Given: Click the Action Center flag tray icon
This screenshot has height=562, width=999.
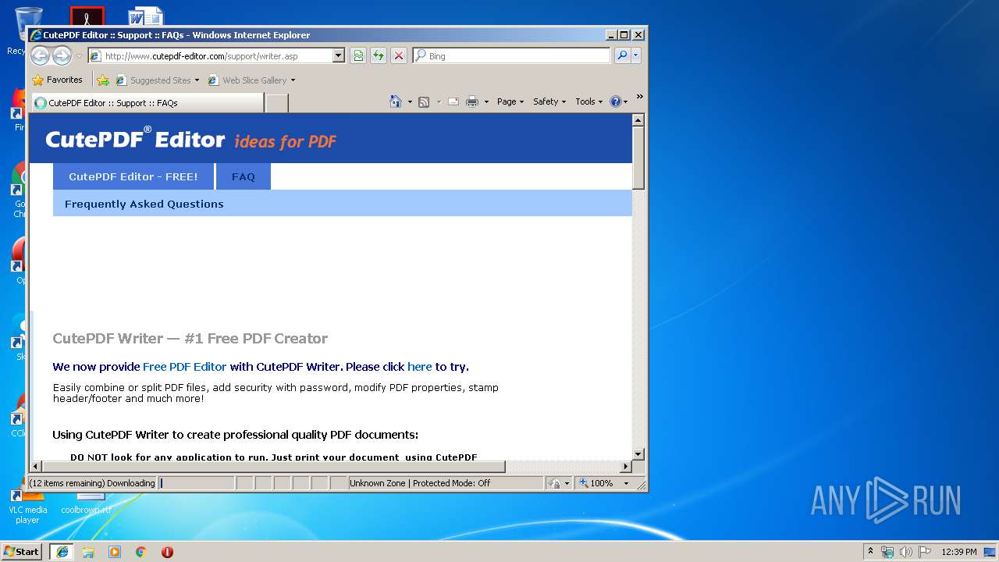Looking at the screenshot, I should point(925,552).
